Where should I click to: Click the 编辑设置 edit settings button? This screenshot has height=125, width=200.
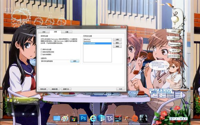54,89
